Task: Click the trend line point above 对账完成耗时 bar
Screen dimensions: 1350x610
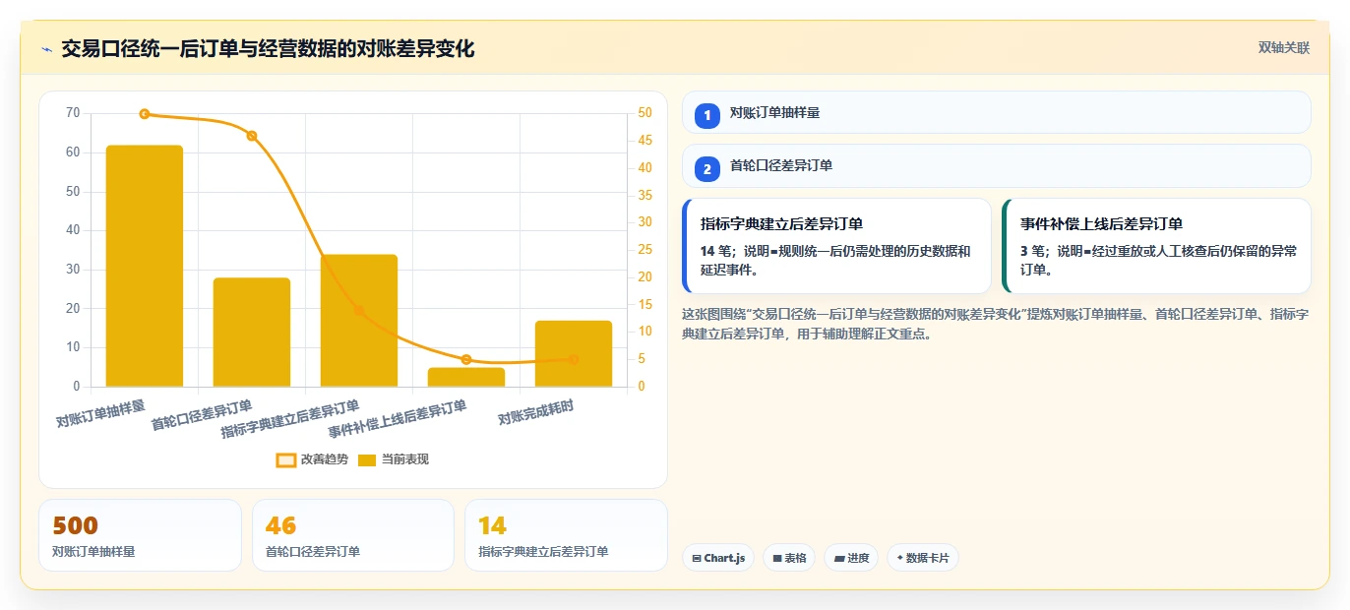Action: [574, 360]
